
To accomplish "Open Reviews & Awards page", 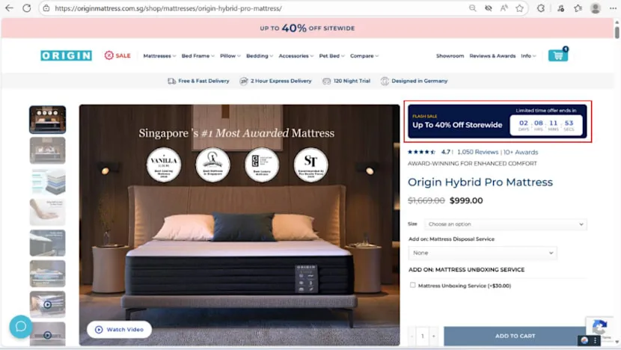I will [x=492, y=56].
